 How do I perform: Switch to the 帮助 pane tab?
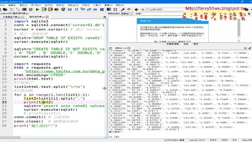click(186, 44)
